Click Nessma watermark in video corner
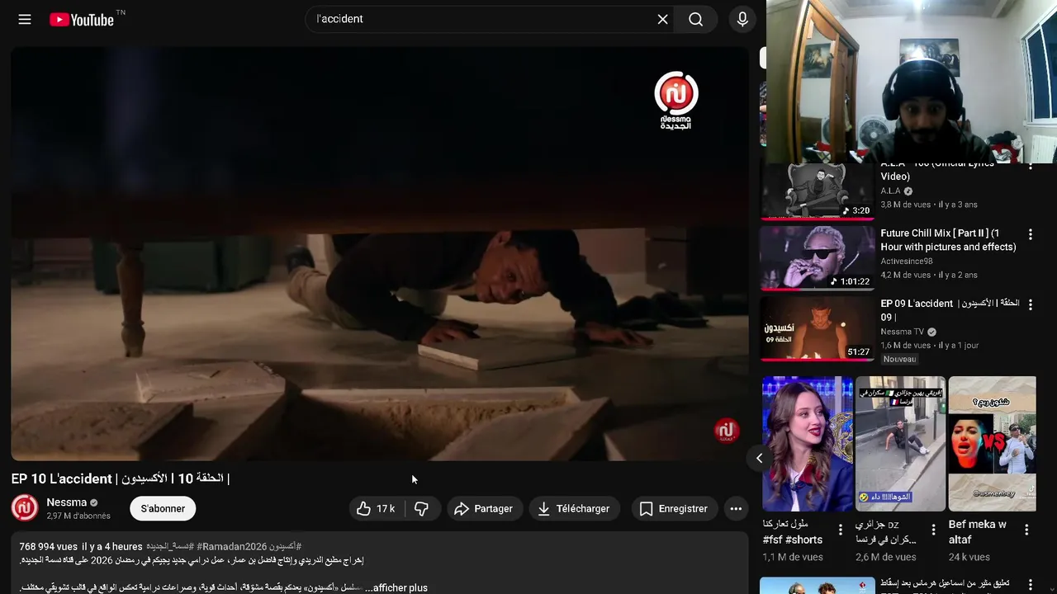The height and width of the screenshot is (594, 1057). coord(726,431)
